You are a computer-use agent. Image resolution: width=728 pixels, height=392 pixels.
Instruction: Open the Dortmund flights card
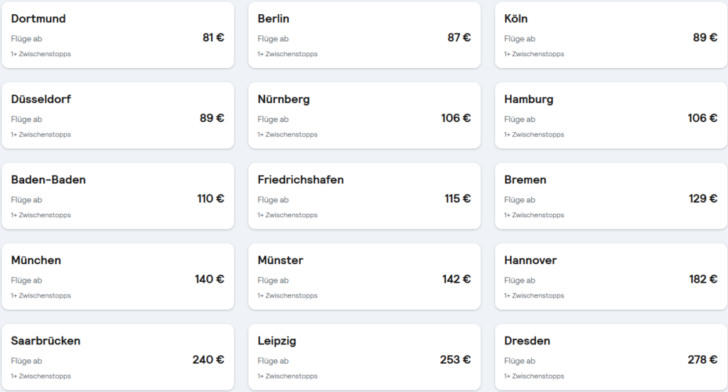(x=118, y=36)
